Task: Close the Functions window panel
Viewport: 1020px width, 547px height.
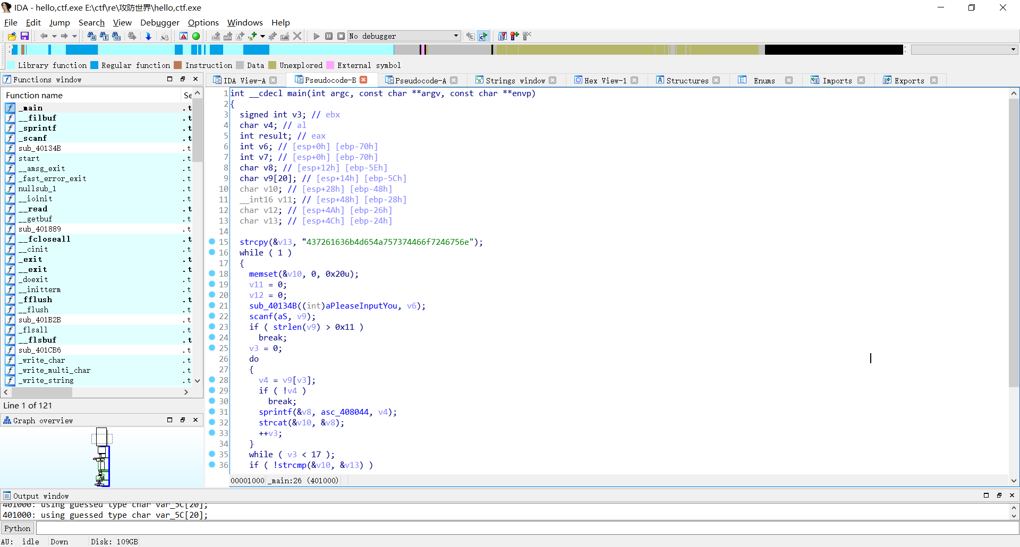Action: pos(195,79)
